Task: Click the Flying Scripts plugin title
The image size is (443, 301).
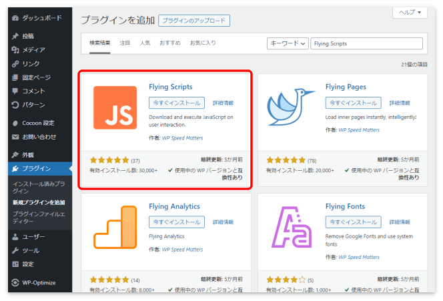Action: [x=171, y=87]
